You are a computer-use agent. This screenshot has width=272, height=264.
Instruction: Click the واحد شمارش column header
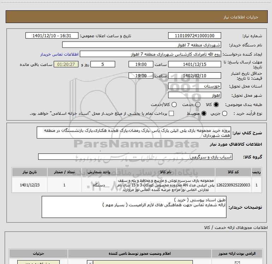coord(99,172)
